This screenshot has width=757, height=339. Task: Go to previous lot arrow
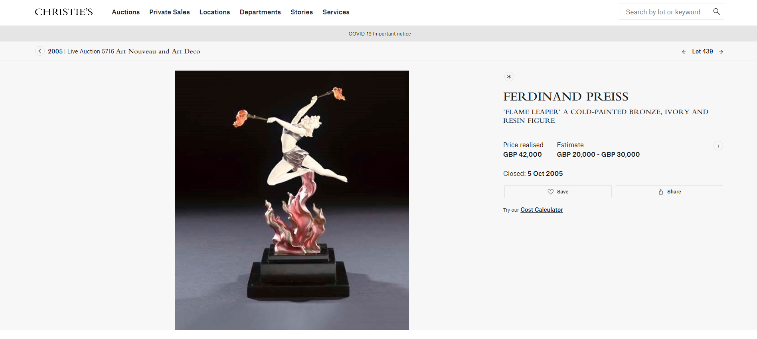tap(684, 52)
